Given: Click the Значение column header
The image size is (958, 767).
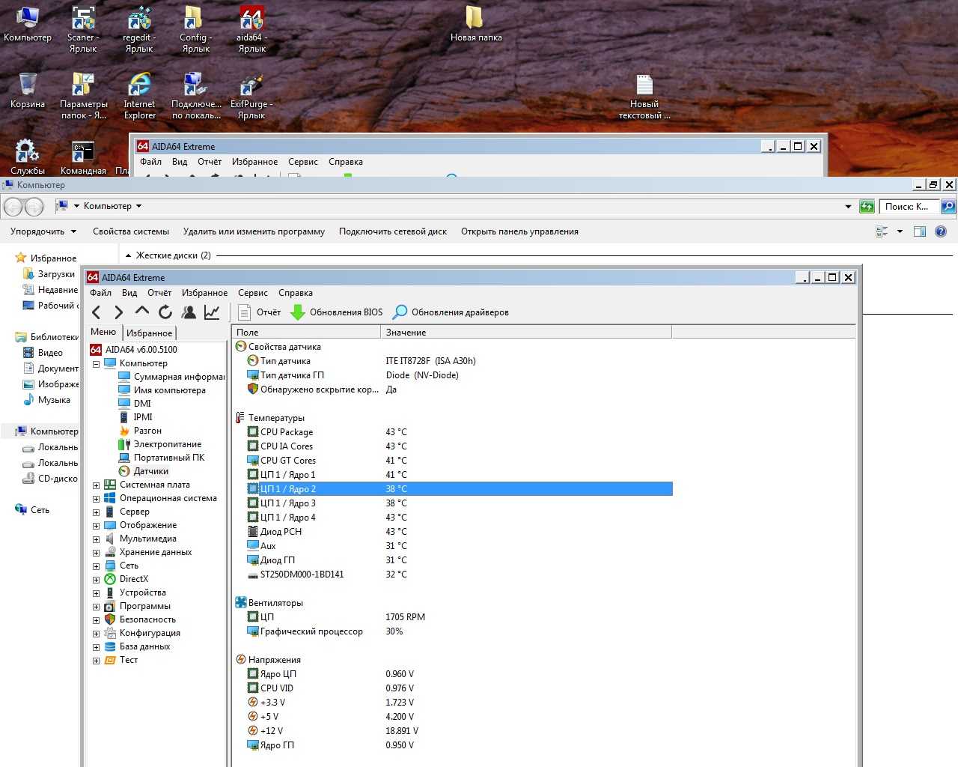Looking at the screenshot, I should click(526, 333).
